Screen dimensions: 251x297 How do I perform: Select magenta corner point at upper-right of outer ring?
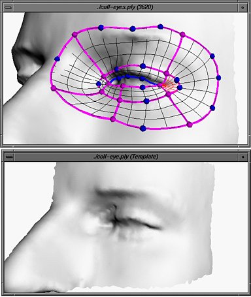pyautogui.click(x=182, y=34)
